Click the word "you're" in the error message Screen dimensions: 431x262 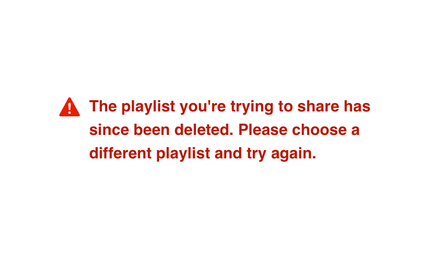(203, 107)
